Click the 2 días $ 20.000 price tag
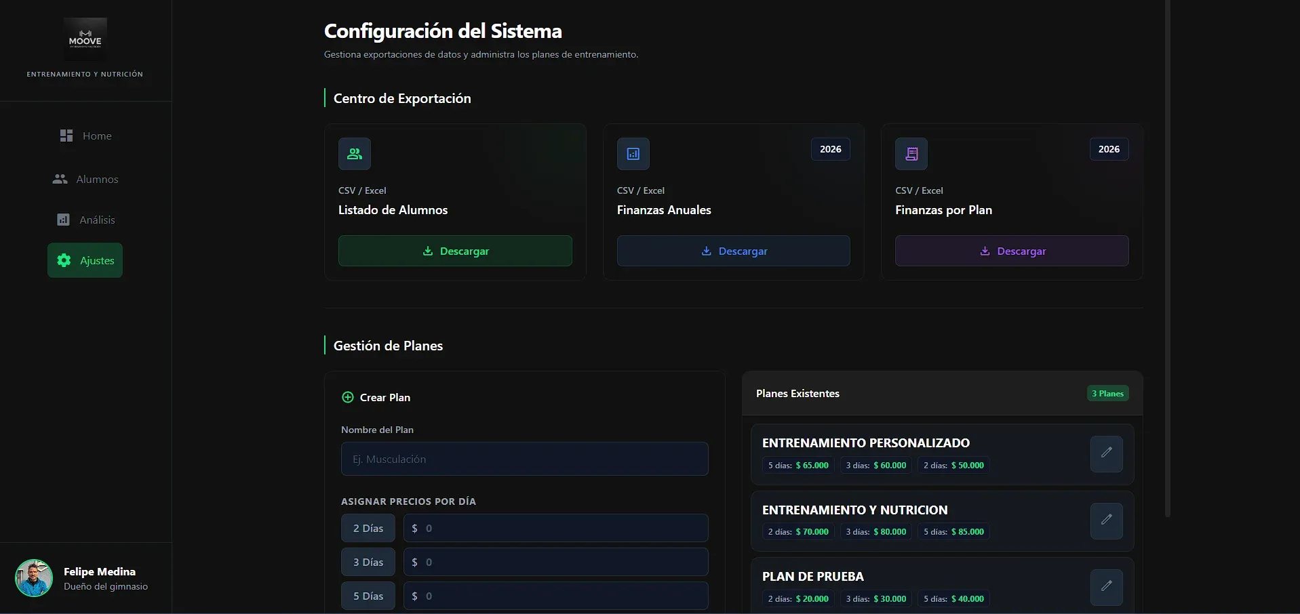This screenshot has width=1300, height=614. [798, 599]
